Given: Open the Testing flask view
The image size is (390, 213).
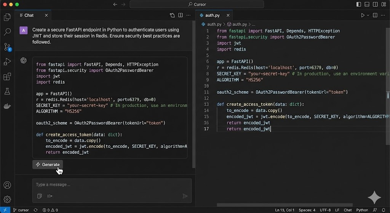Looking at the screenshot, I should (x=7, y=91).
